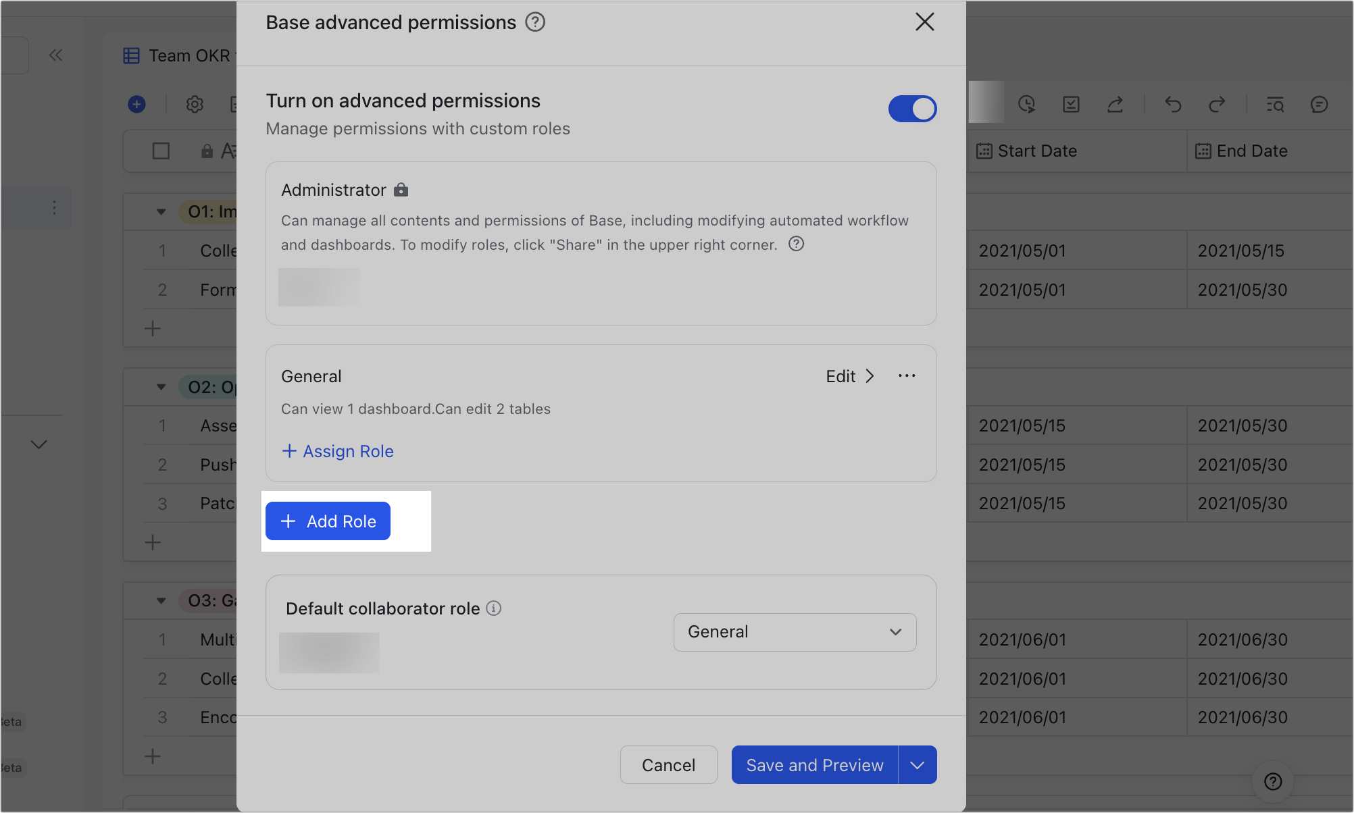
Task: Click the Assign Role link
Action: point(338,451)
